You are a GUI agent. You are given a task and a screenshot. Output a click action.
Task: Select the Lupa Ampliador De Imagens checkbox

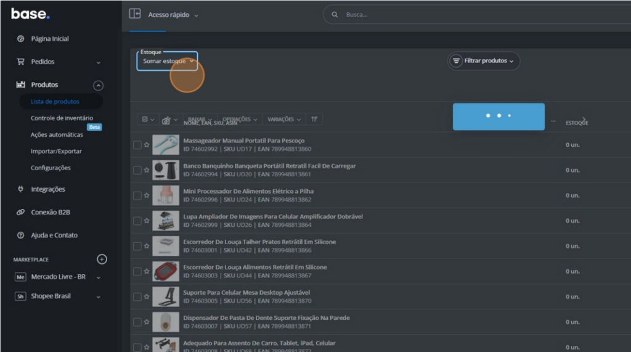point(137,221)
